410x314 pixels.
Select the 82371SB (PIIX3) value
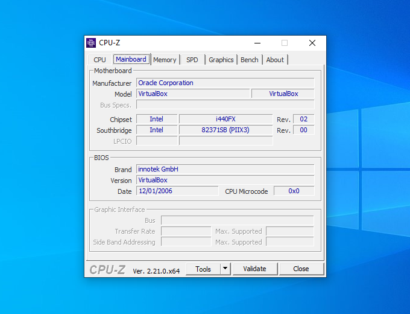225,130
